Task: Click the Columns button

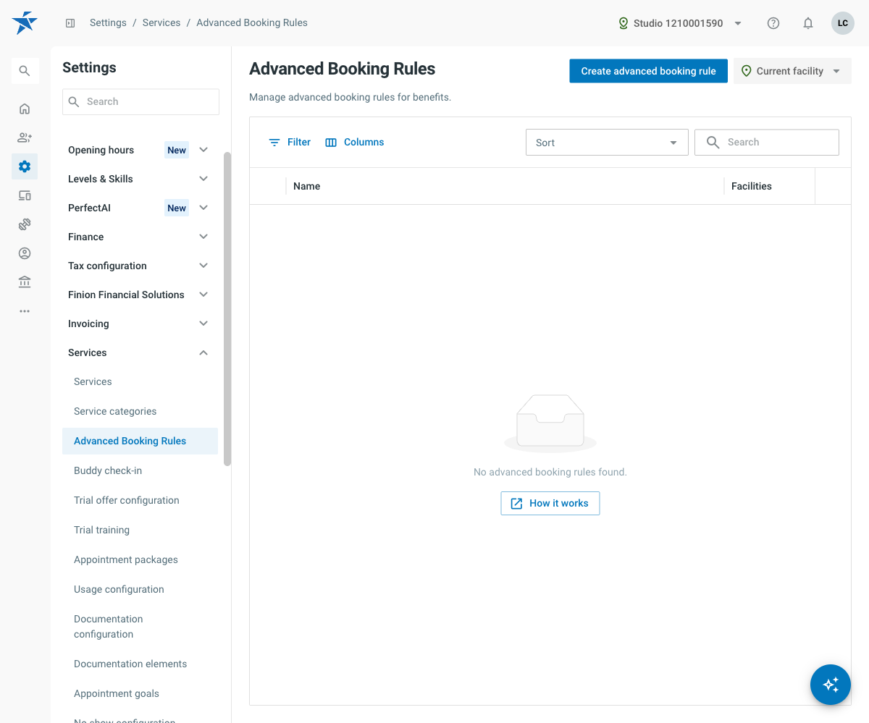Action: click(x=355, y=142)
